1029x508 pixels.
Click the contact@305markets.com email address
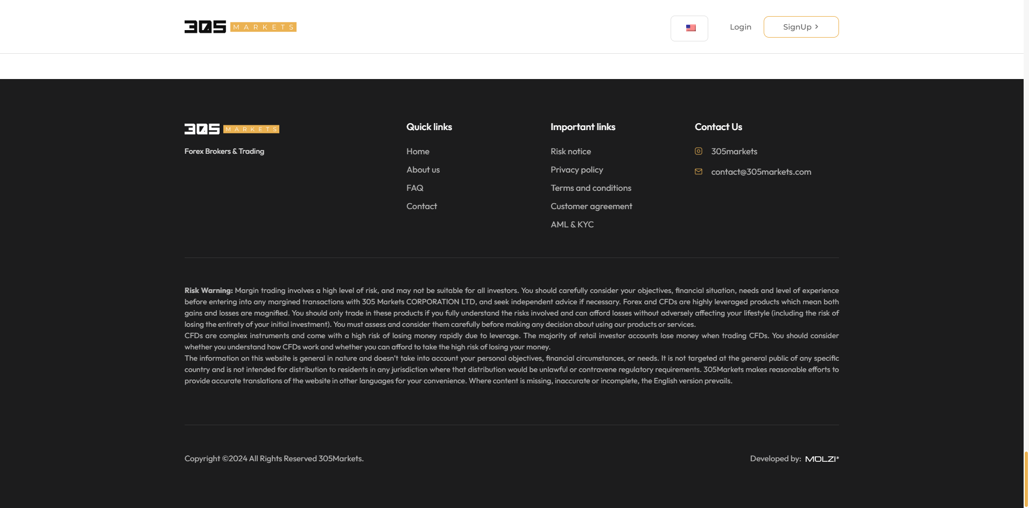[761, 172]
